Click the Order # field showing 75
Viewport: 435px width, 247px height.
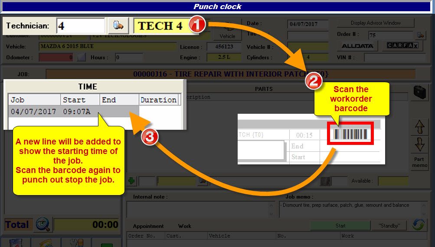(x=392, y=35)
